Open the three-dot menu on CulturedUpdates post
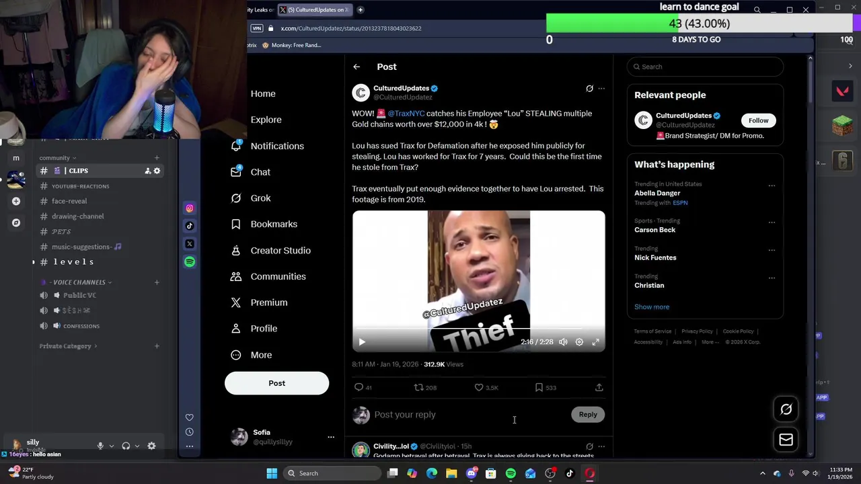The height and width of the screenshot is (484, 861). [601, 88]
